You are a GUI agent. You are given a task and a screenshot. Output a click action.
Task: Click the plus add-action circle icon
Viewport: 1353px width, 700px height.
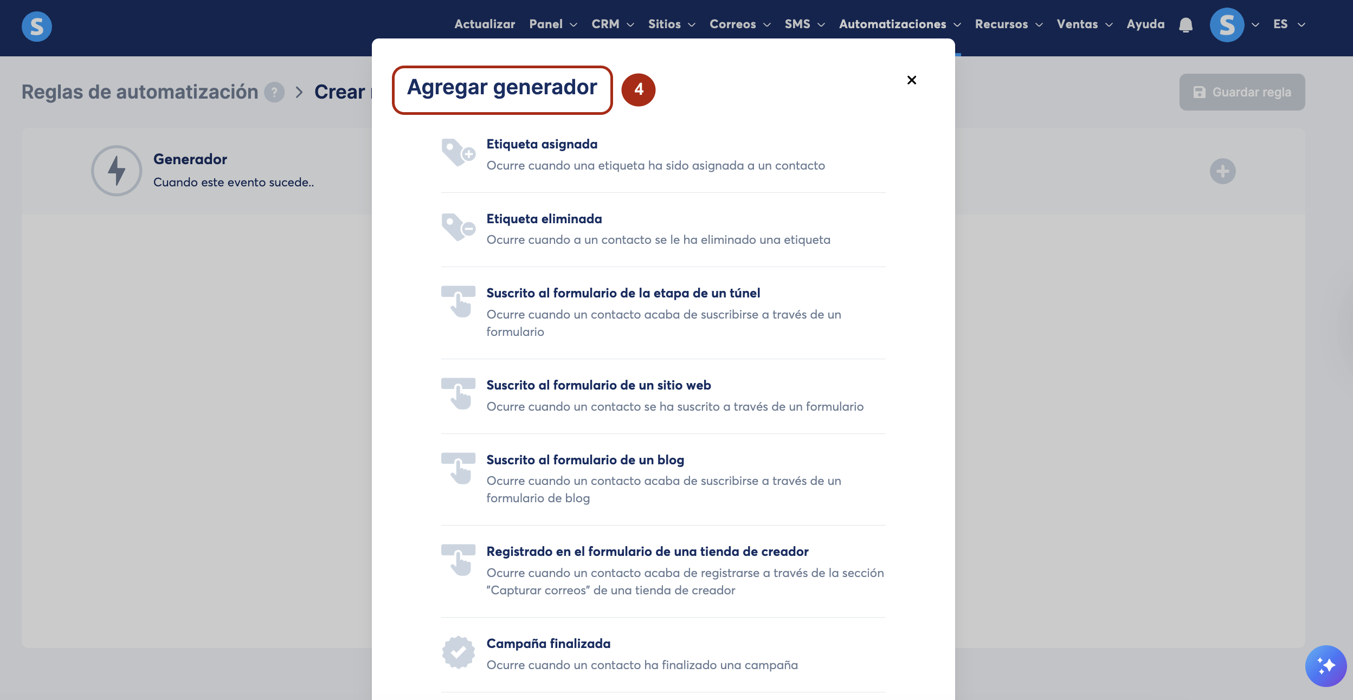coord(1222,171)
